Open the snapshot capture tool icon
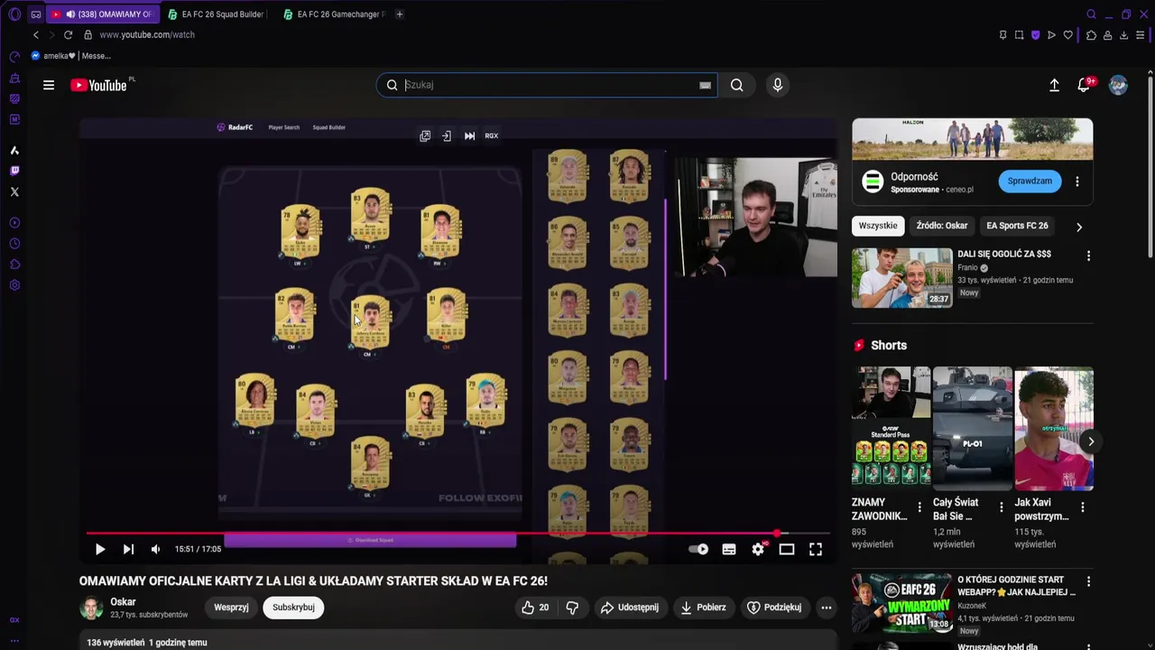Image resolution: width=1155 pixels, height=650 pixels. click(1019, 35)
